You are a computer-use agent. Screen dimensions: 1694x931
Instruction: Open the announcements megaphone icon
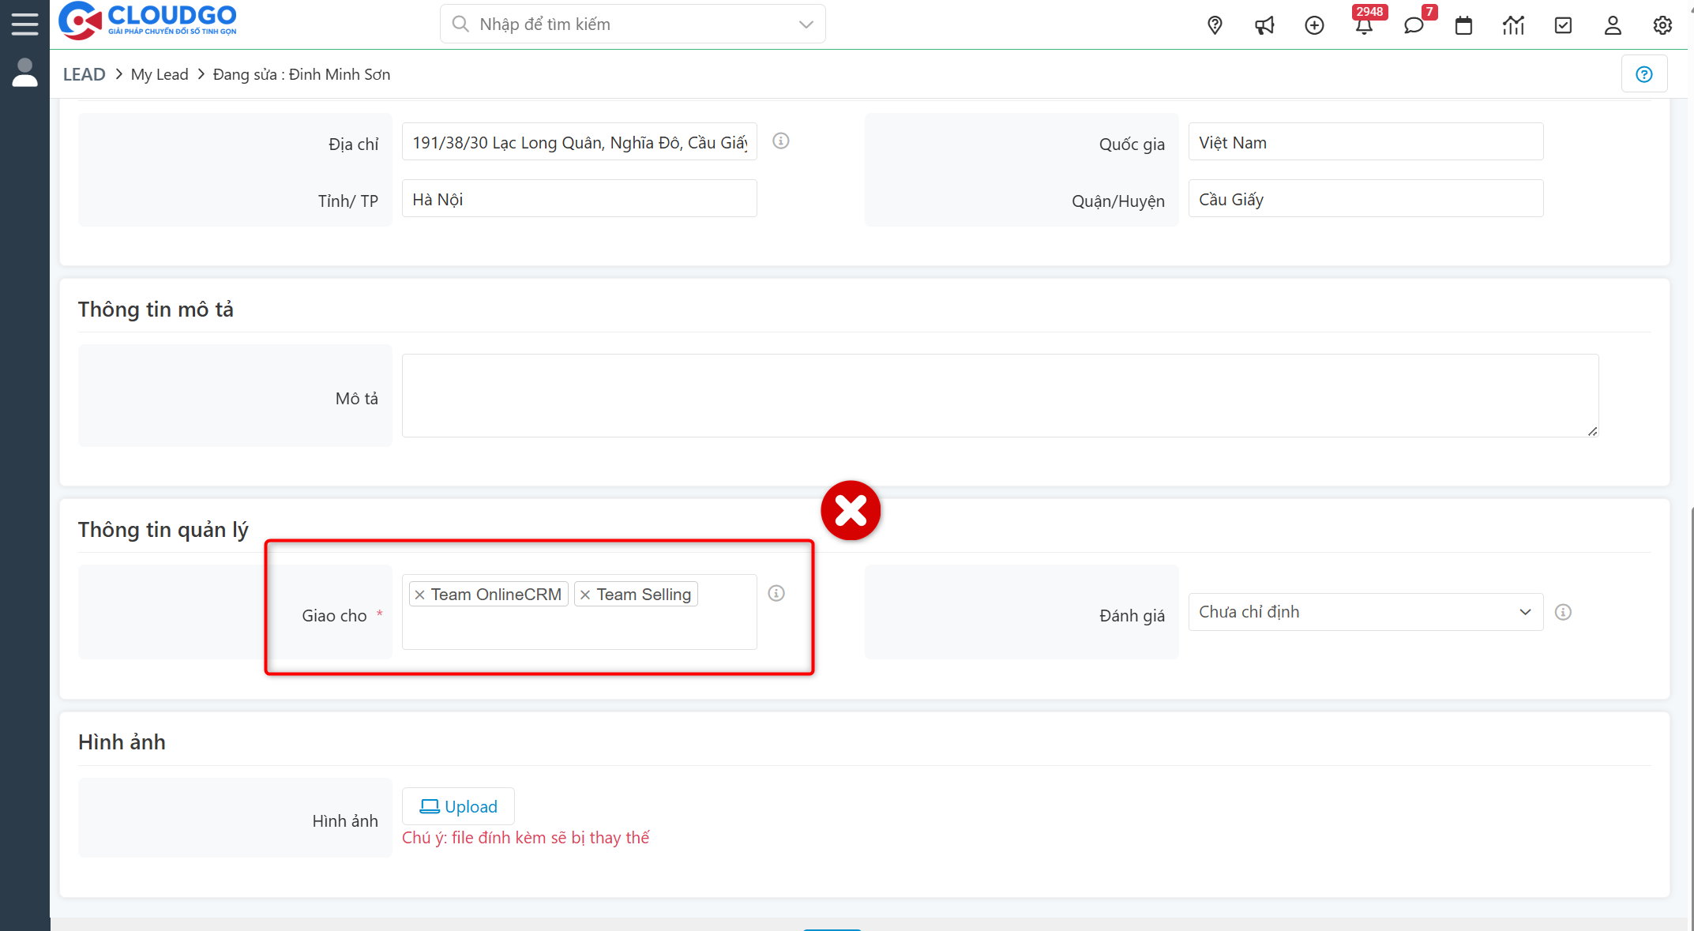1264,25
